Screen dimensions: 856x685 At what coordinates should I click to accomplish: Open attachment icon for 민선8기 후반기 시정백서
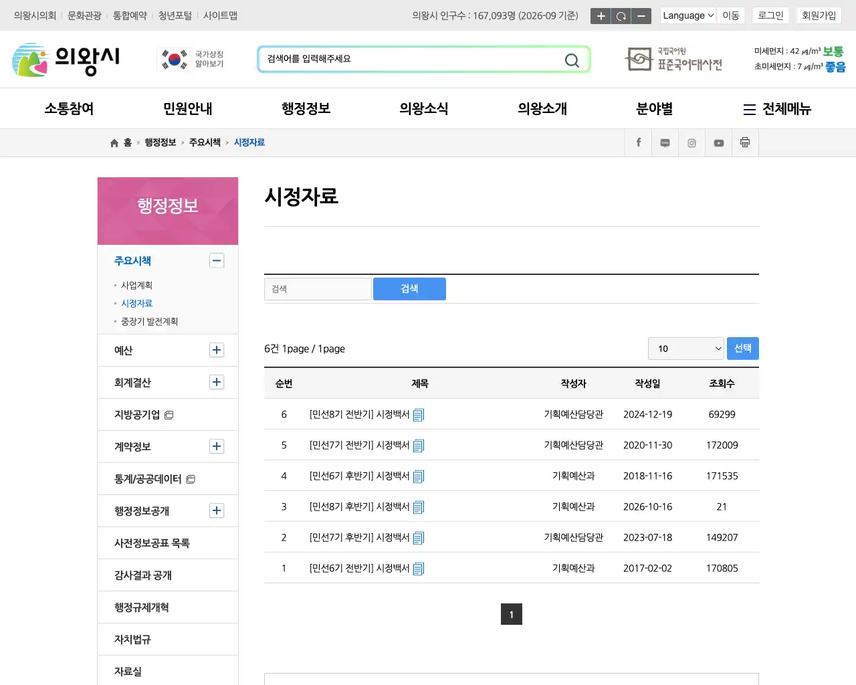[x=419, y=507]
